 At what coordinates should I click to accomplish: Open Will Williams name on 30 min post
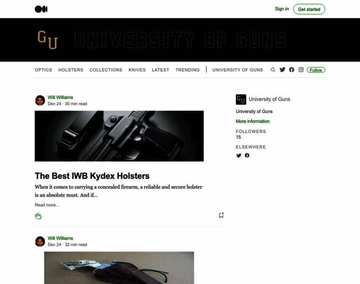point(60,97)
